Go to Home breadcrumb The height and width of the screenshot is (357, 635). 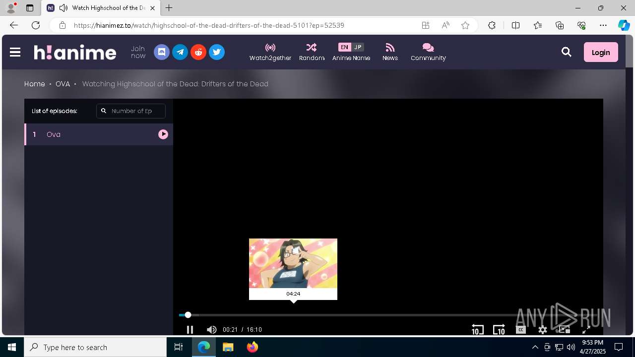pyautogui.click(x=35, y=84)
